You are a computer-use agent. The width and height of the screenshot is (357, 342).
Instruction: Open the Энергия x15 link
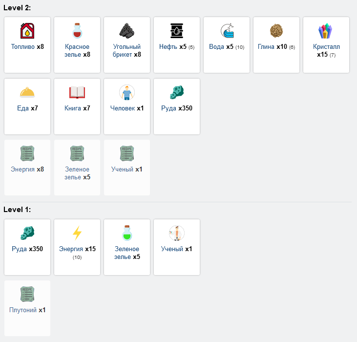(77, 249)
